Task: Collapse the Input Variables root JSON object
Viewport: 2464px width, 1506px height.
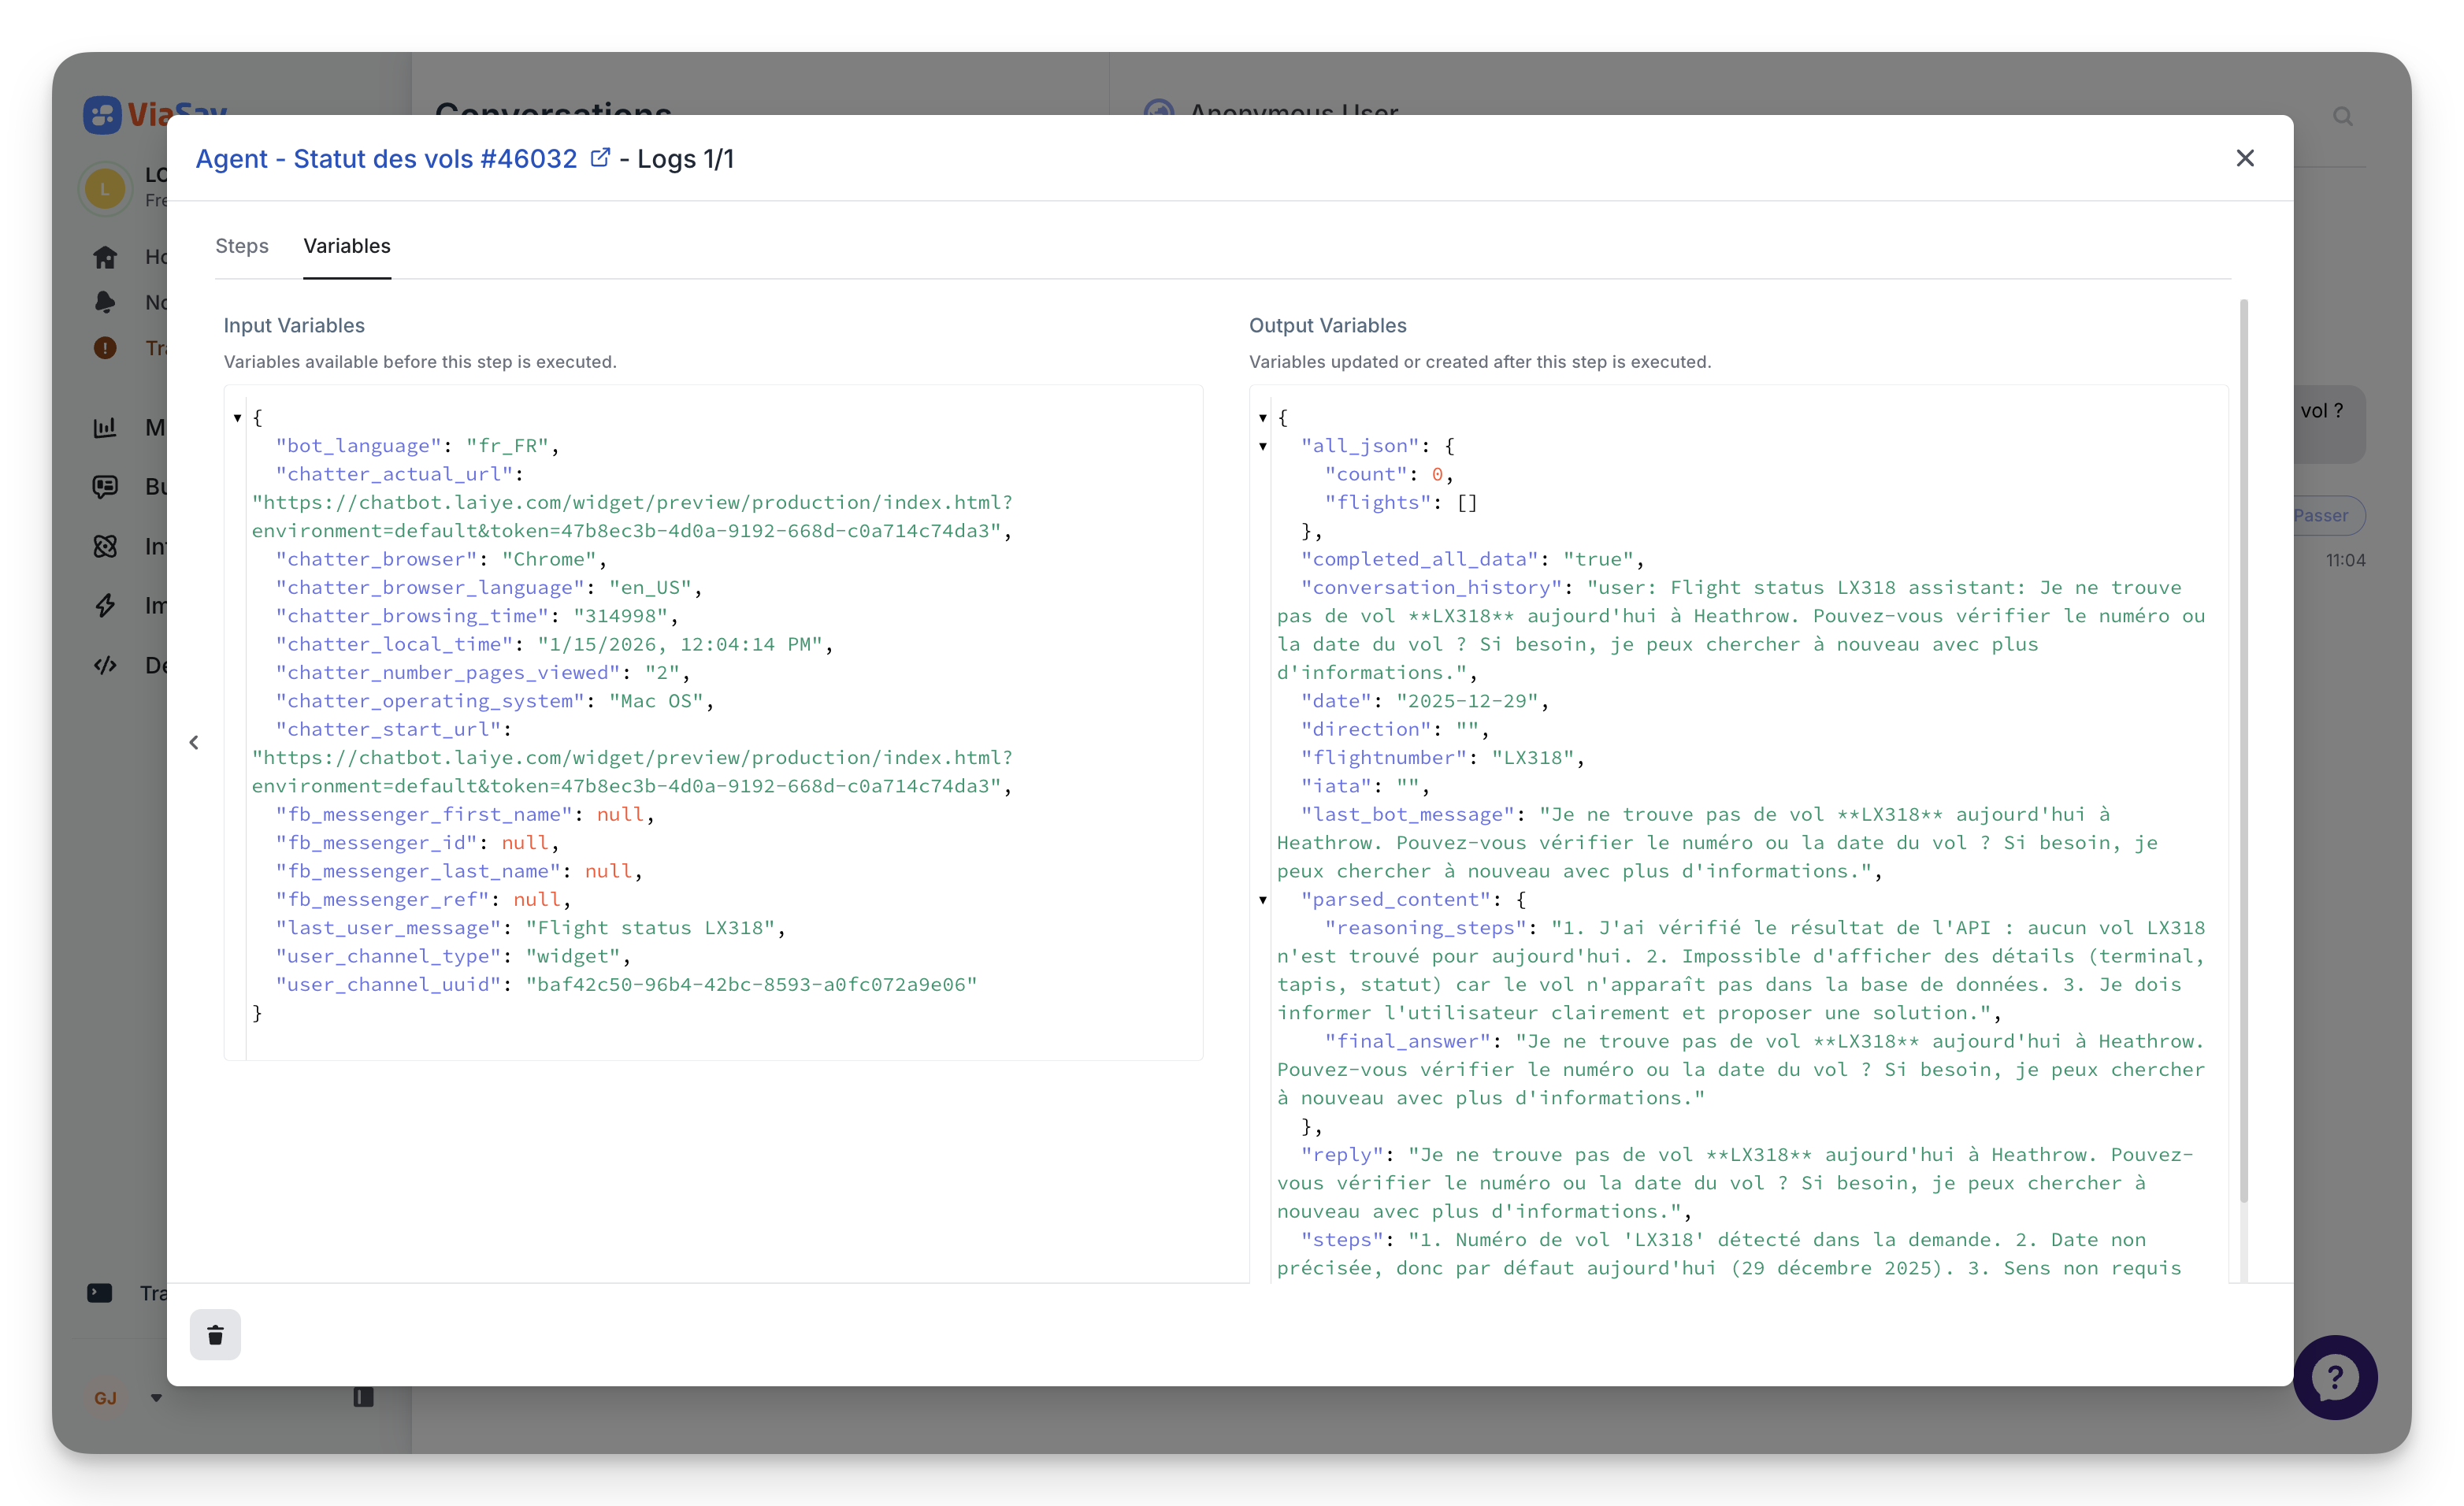Action: coord(237,418)
